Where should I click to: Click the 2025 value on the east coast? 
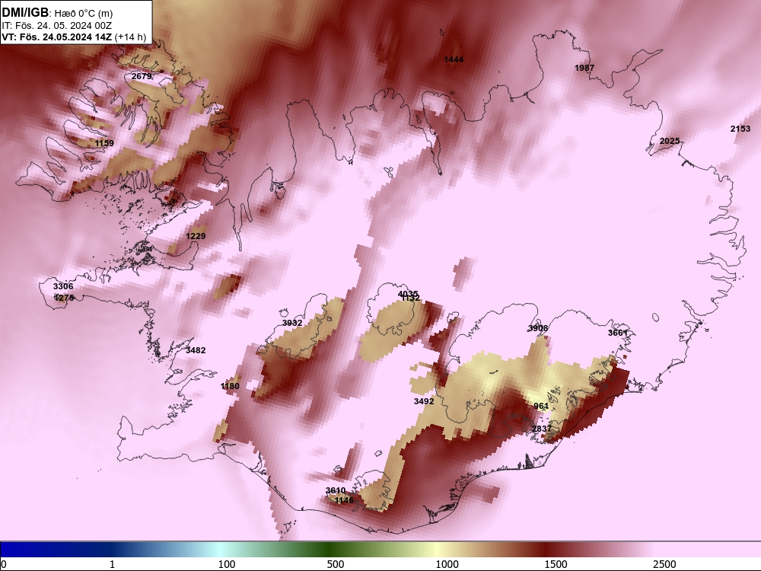pos(670,142)
